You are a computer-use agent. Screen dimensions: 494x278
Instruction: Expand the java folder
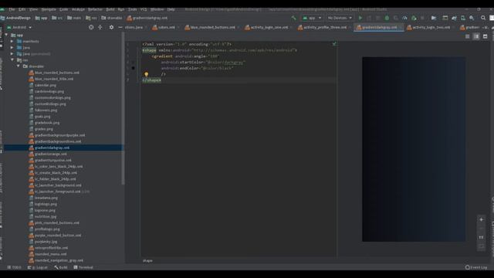click(x=12, y=48)
